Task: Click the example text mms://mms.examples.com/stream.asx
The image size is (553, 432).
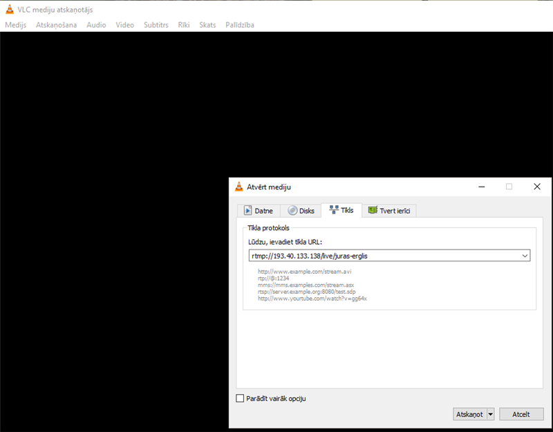Action: [x=306, y=285]
